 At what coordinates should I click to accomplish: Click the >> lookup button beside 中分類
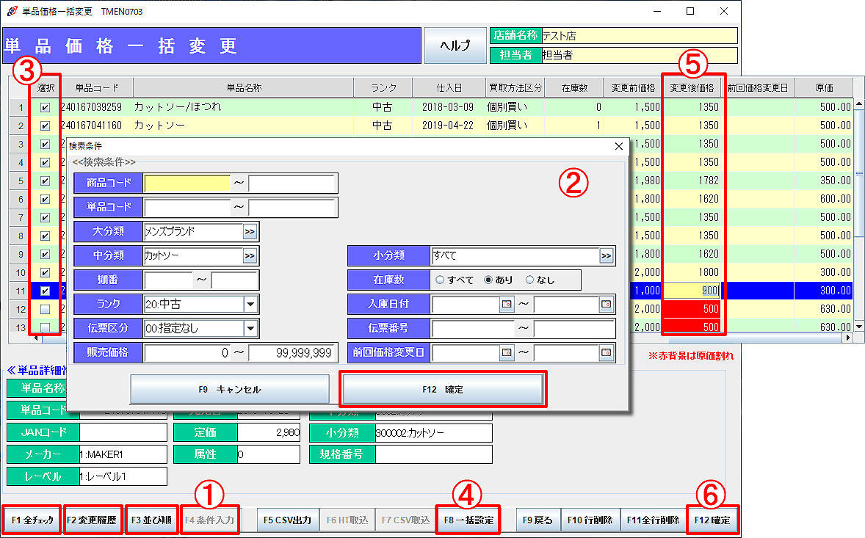[250, 256]
